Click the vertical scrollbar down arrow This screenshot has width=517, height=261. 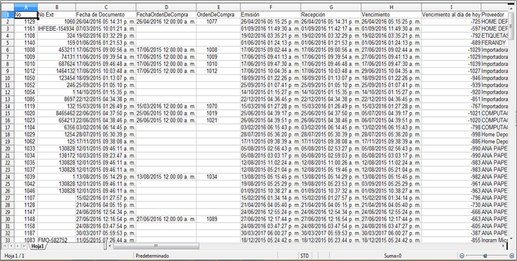pos(511,239)
